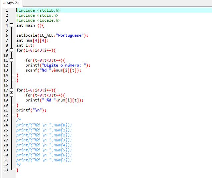The image size is (212, 178).
Task: Place cursor on #include <stdlib.h> line
Action: tap(38, 10)
